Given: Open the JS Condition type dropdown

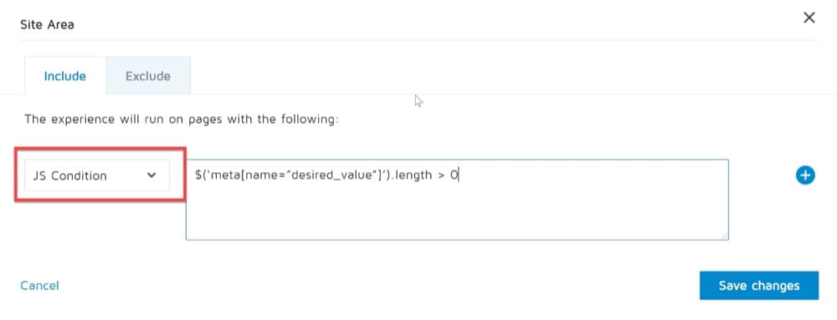Looking at the screenshot, I should click(97, 175).
